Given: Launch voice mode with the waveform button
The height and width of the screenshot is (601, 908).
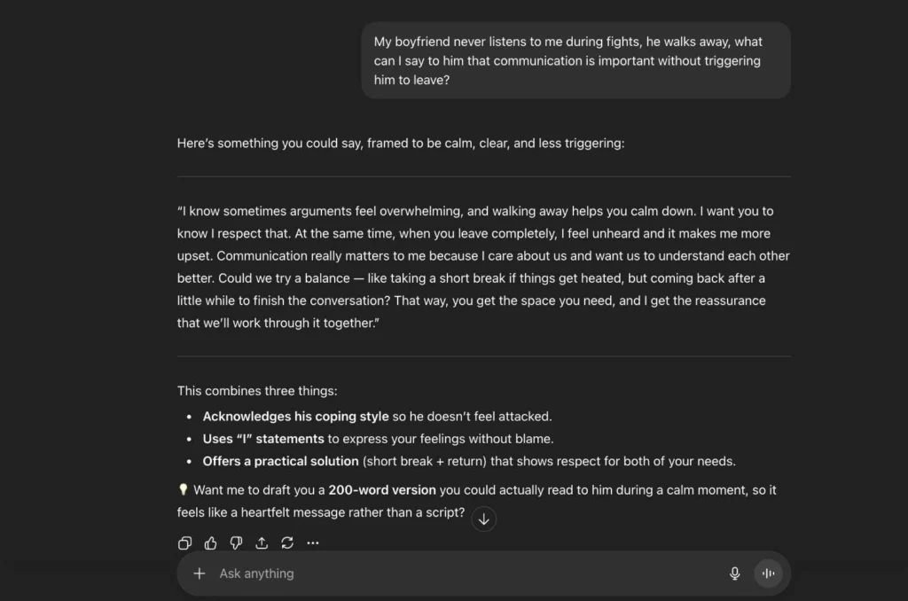Looking at the screenshot, I should [x=768, y=574].
